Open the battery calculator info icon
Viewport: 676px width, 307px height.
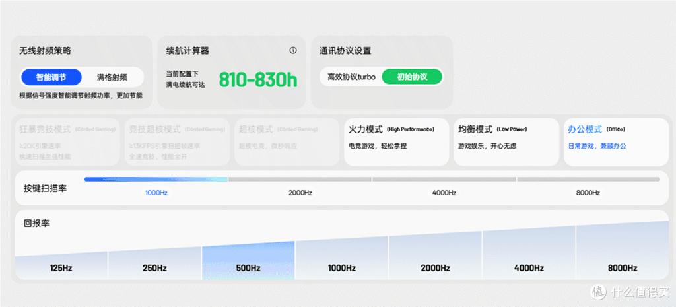[293, 50]
